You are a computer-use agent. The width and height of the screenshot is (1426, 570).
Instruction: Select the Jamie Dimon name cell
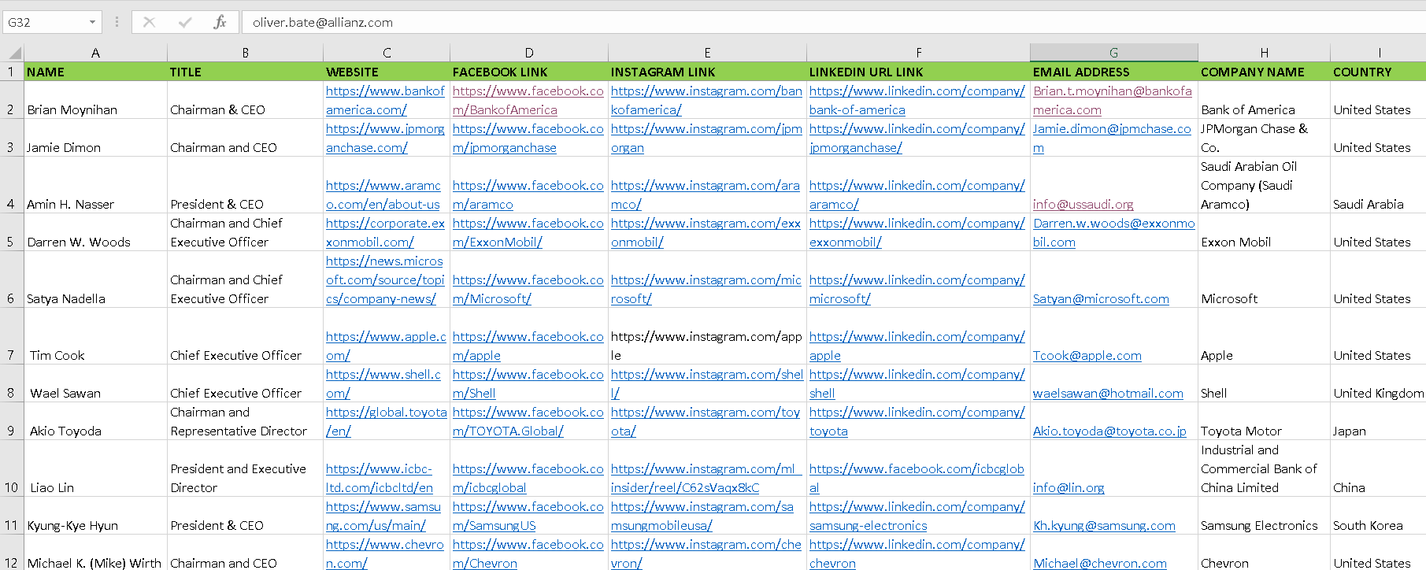[x=95, y=138]
